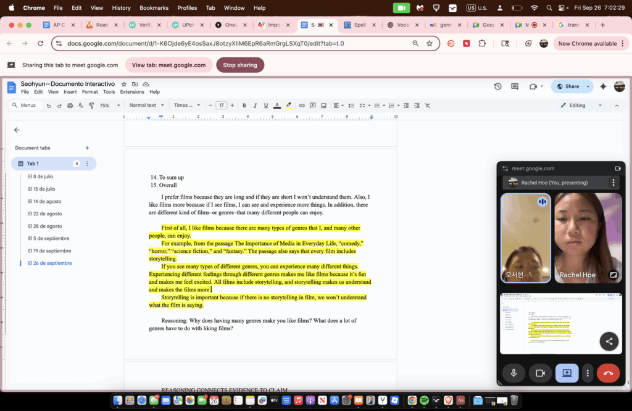Select the 'El 22 de agosto' outline entry
This screenshot has width=632, height=411.
click(45, 214)
